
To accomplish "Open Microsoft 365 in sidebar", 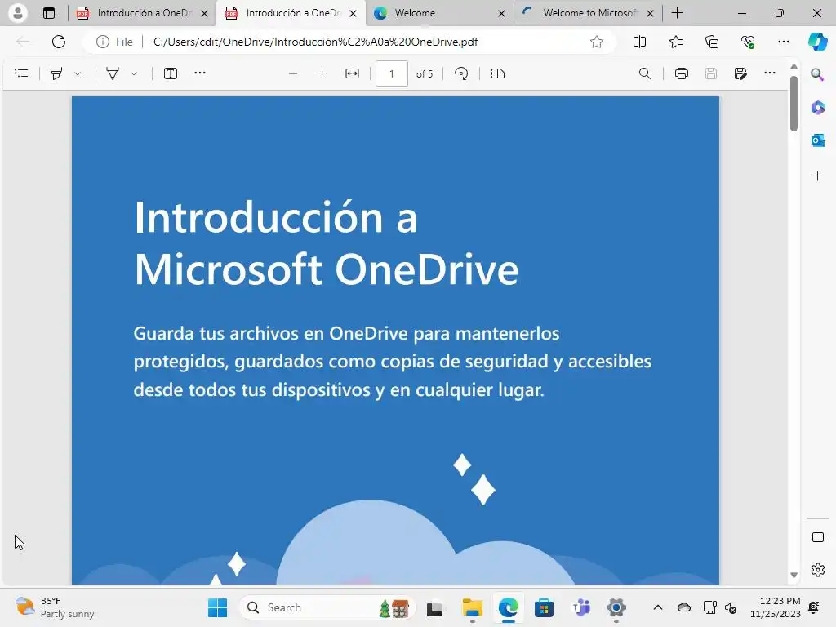I will coord(817,108).
